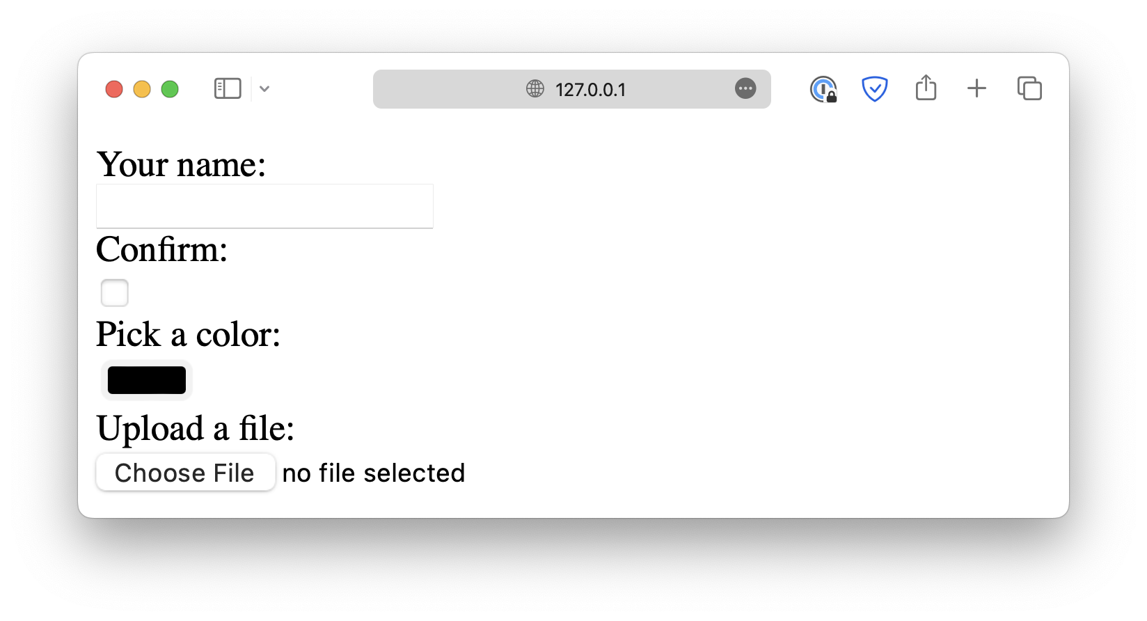Open the password manager extension icon
The image size is (1147, 621).
[x=823, y=89]
